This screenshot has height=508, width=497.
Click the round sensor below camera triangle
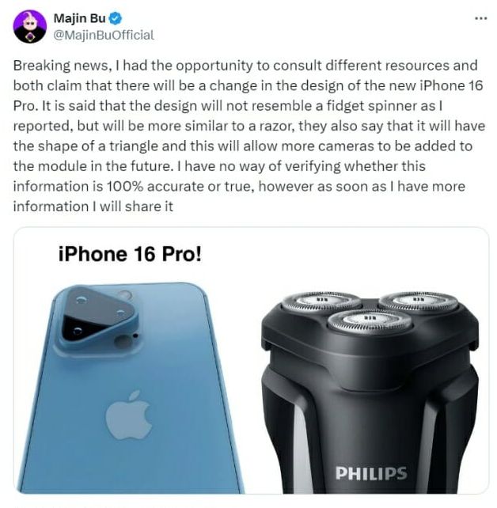[x=122, y=342]
